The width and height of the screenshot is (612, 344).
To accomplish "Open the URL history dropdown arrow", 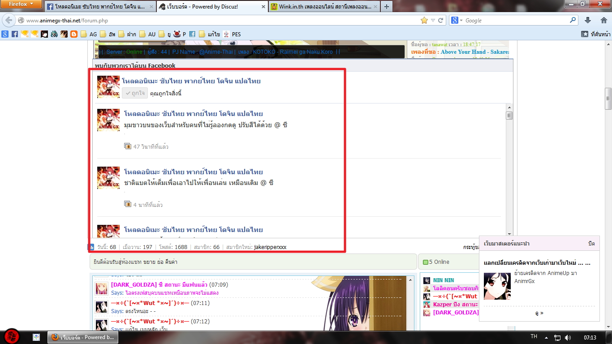I will (x=433, y=21).
